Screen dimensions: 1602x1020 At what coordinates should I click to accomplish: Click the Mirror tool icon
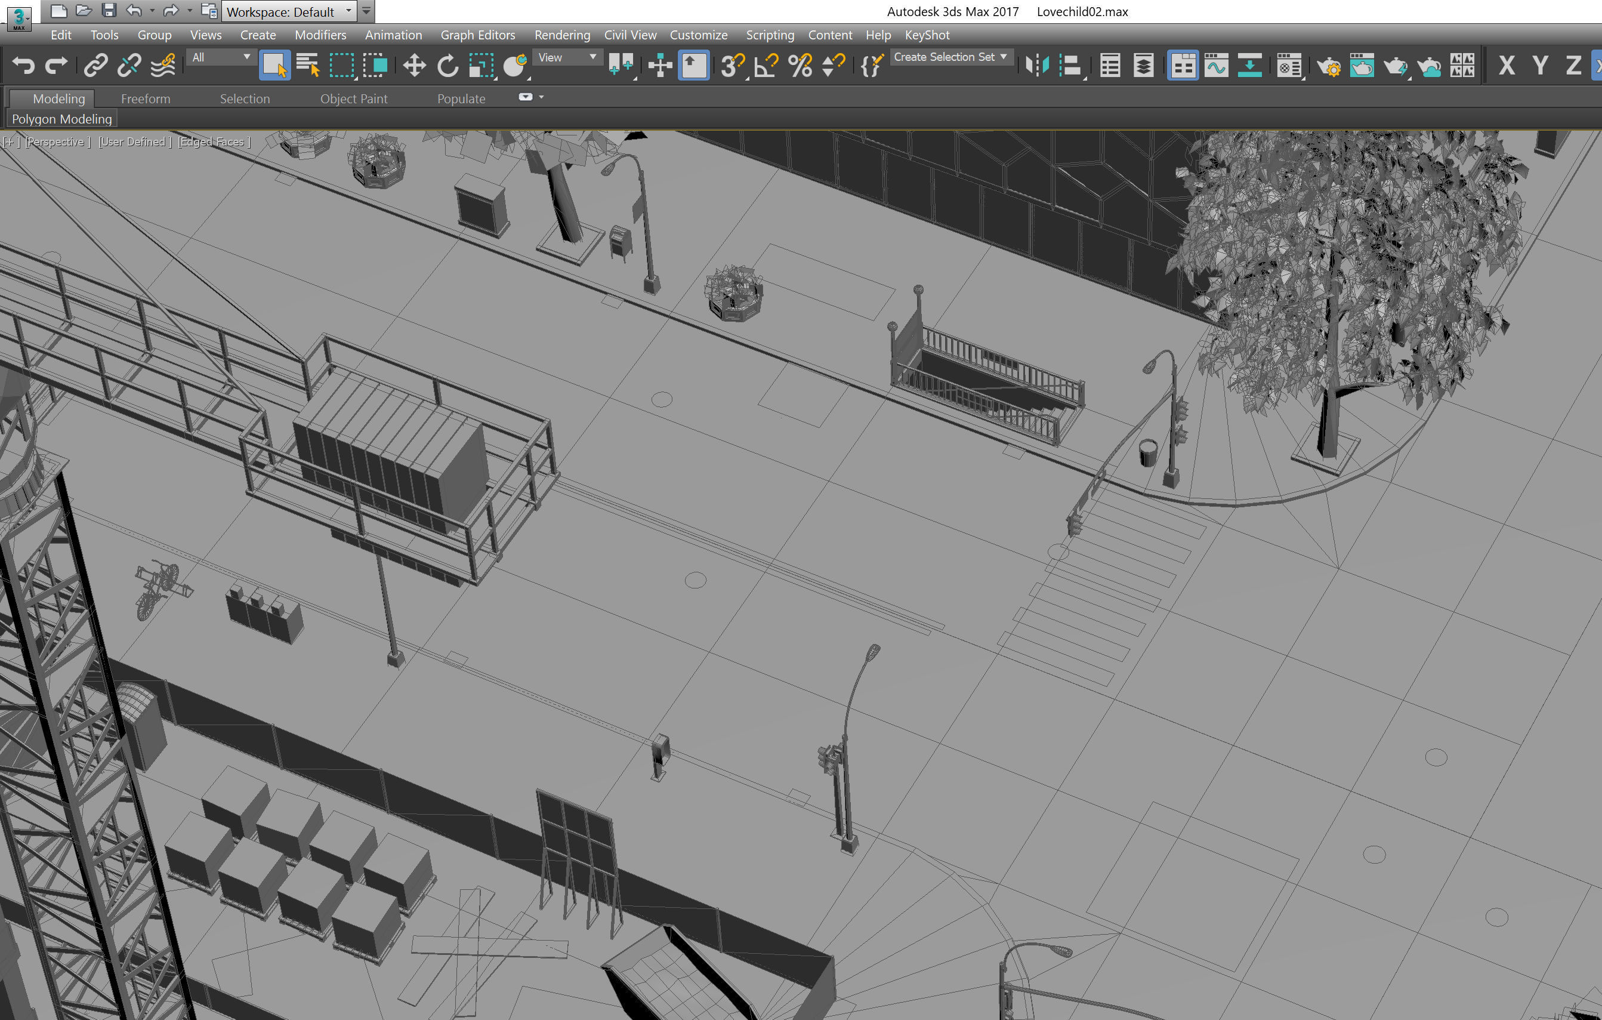[1036, 66]
